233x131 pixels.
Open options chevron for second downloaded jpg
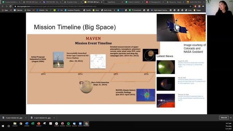pyautogui.click(x=54, y=118)
